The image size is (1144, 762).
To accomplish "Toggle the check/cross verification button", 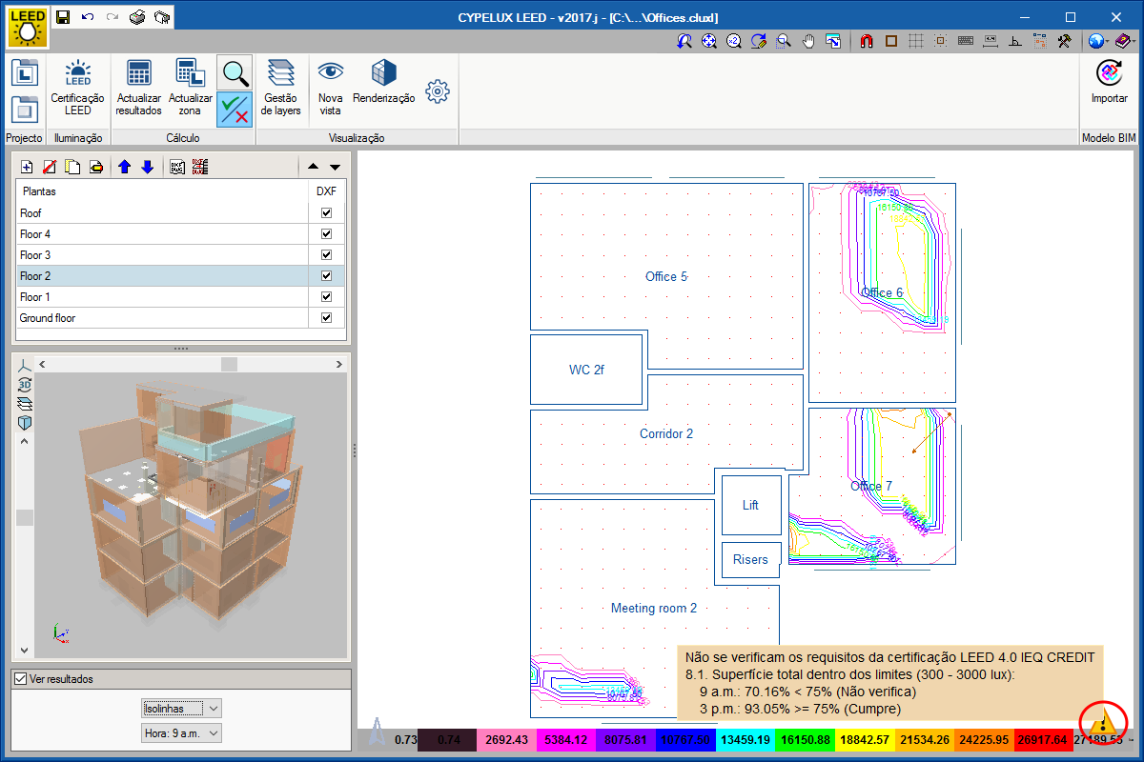I will tap(235, 110).
